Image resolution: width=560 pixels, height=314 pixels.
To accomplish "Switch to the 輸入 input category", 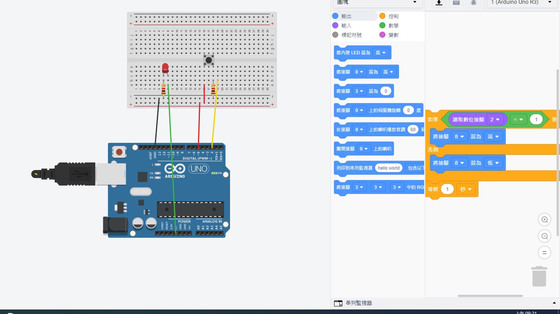I will pos(346,26).
